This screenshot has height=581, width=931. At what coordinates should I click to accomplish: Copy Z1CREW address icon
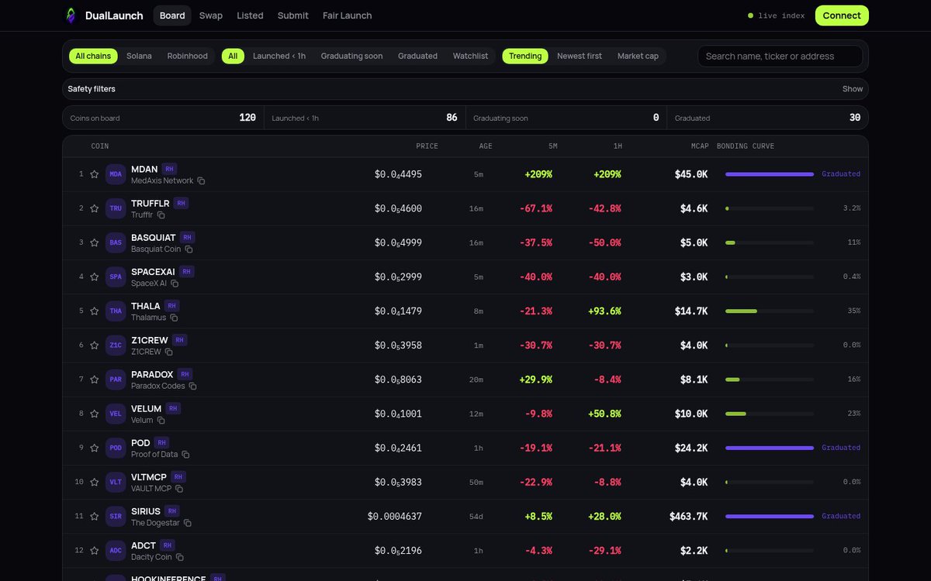[x=168, y=352]
